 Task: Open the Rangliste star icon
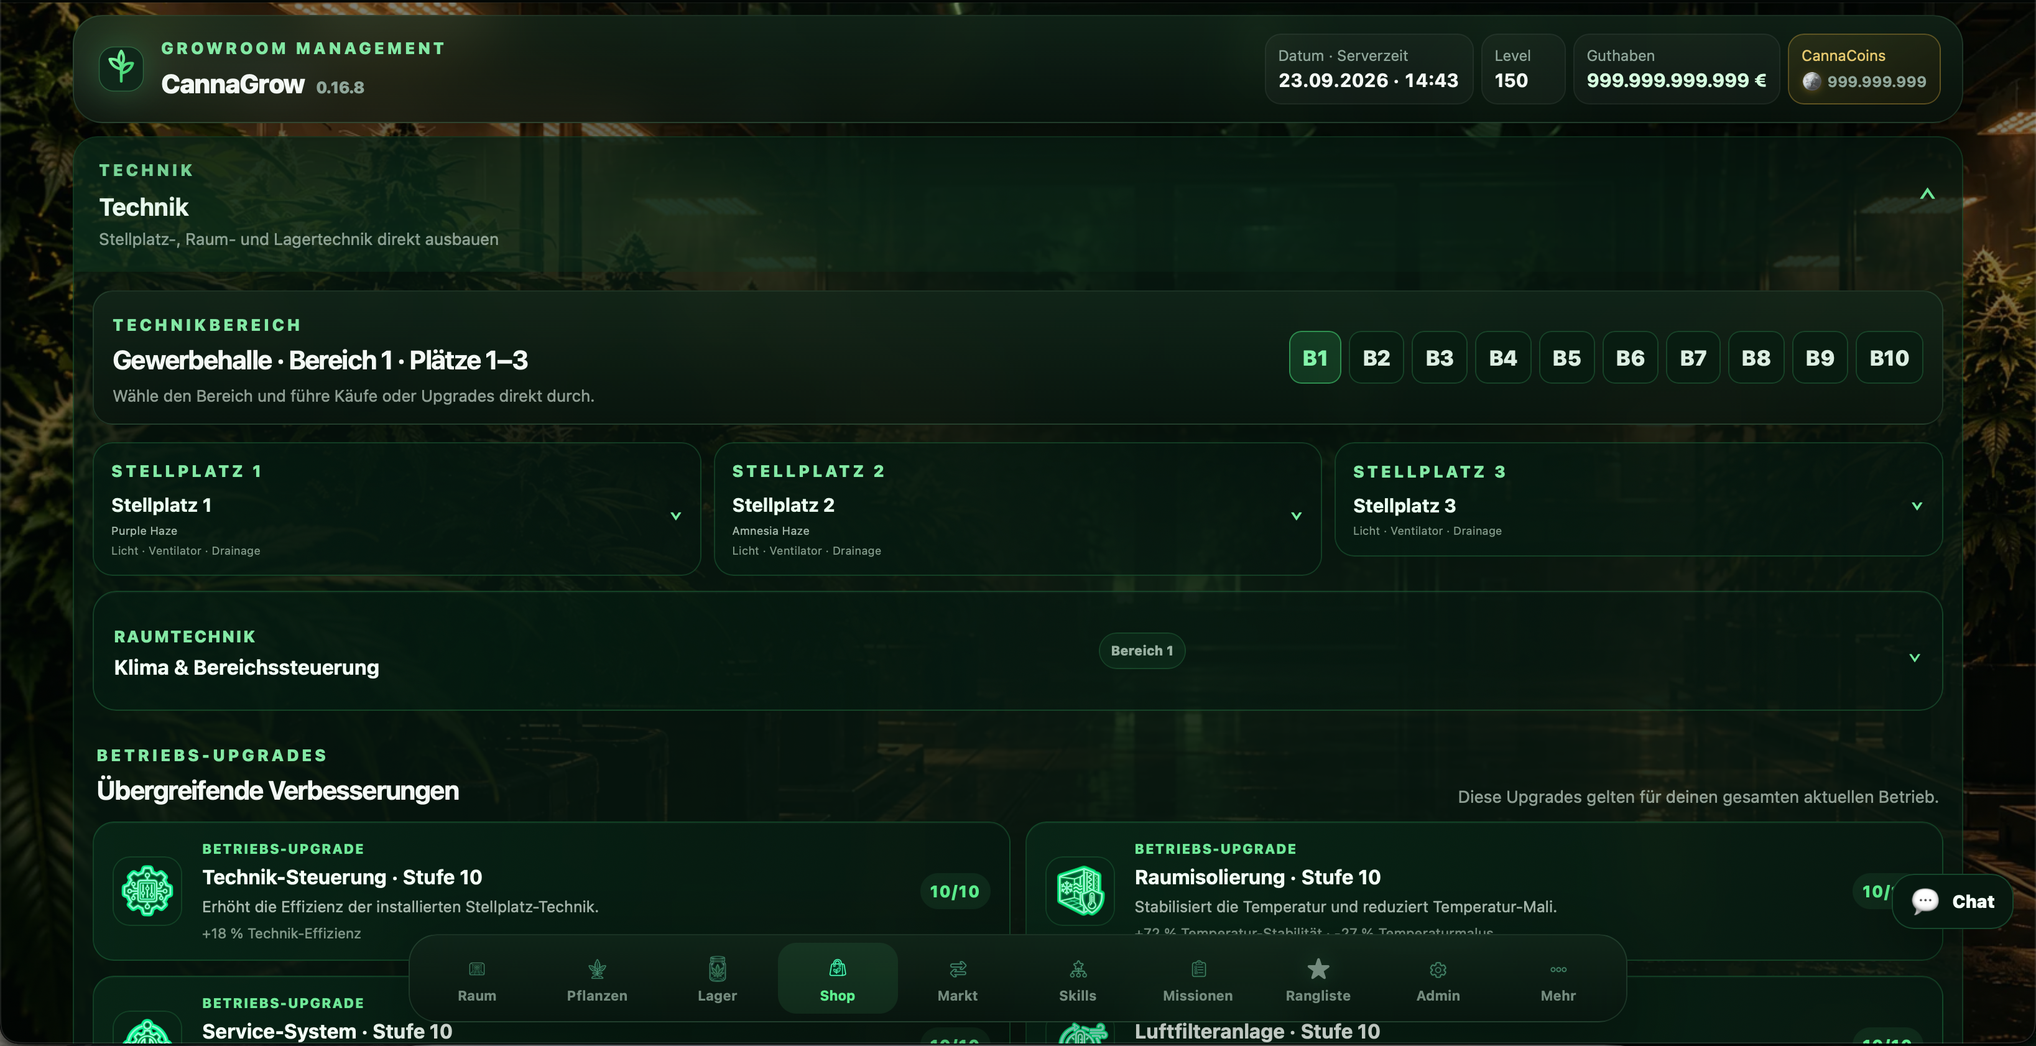(x=1318, y=968)
